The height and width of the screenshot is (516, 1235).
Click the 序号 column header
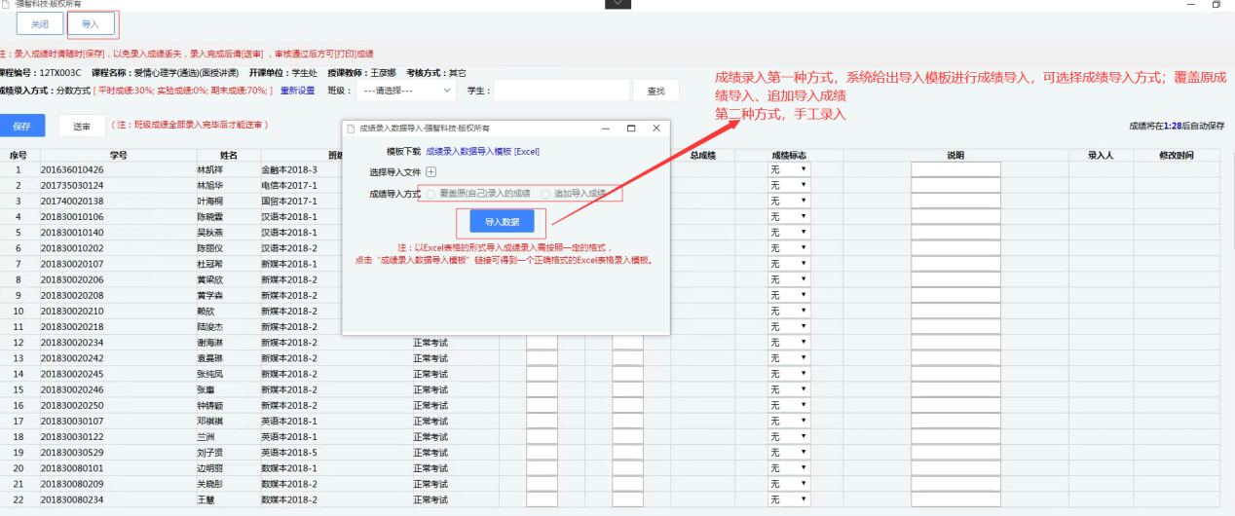point(19,155)
